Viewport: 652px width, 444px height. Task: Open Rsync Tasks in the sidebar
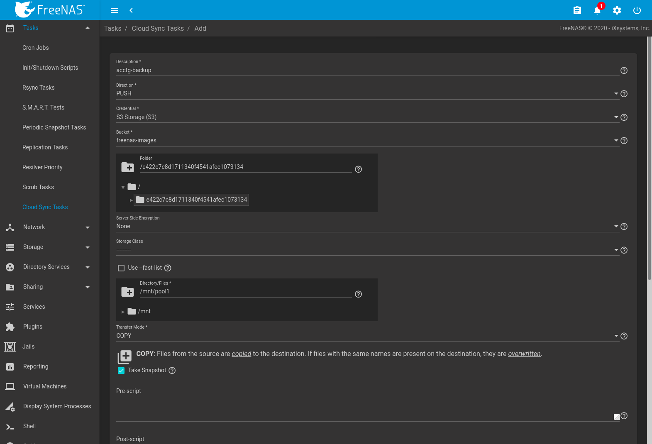tap(39, 88)
